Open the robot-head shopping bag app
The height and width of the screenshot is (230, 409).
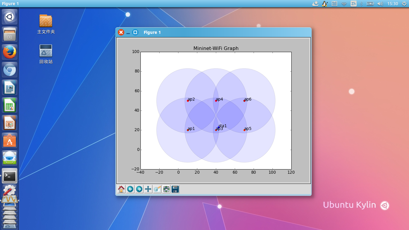pyautogui.click(x=10, y=158)
